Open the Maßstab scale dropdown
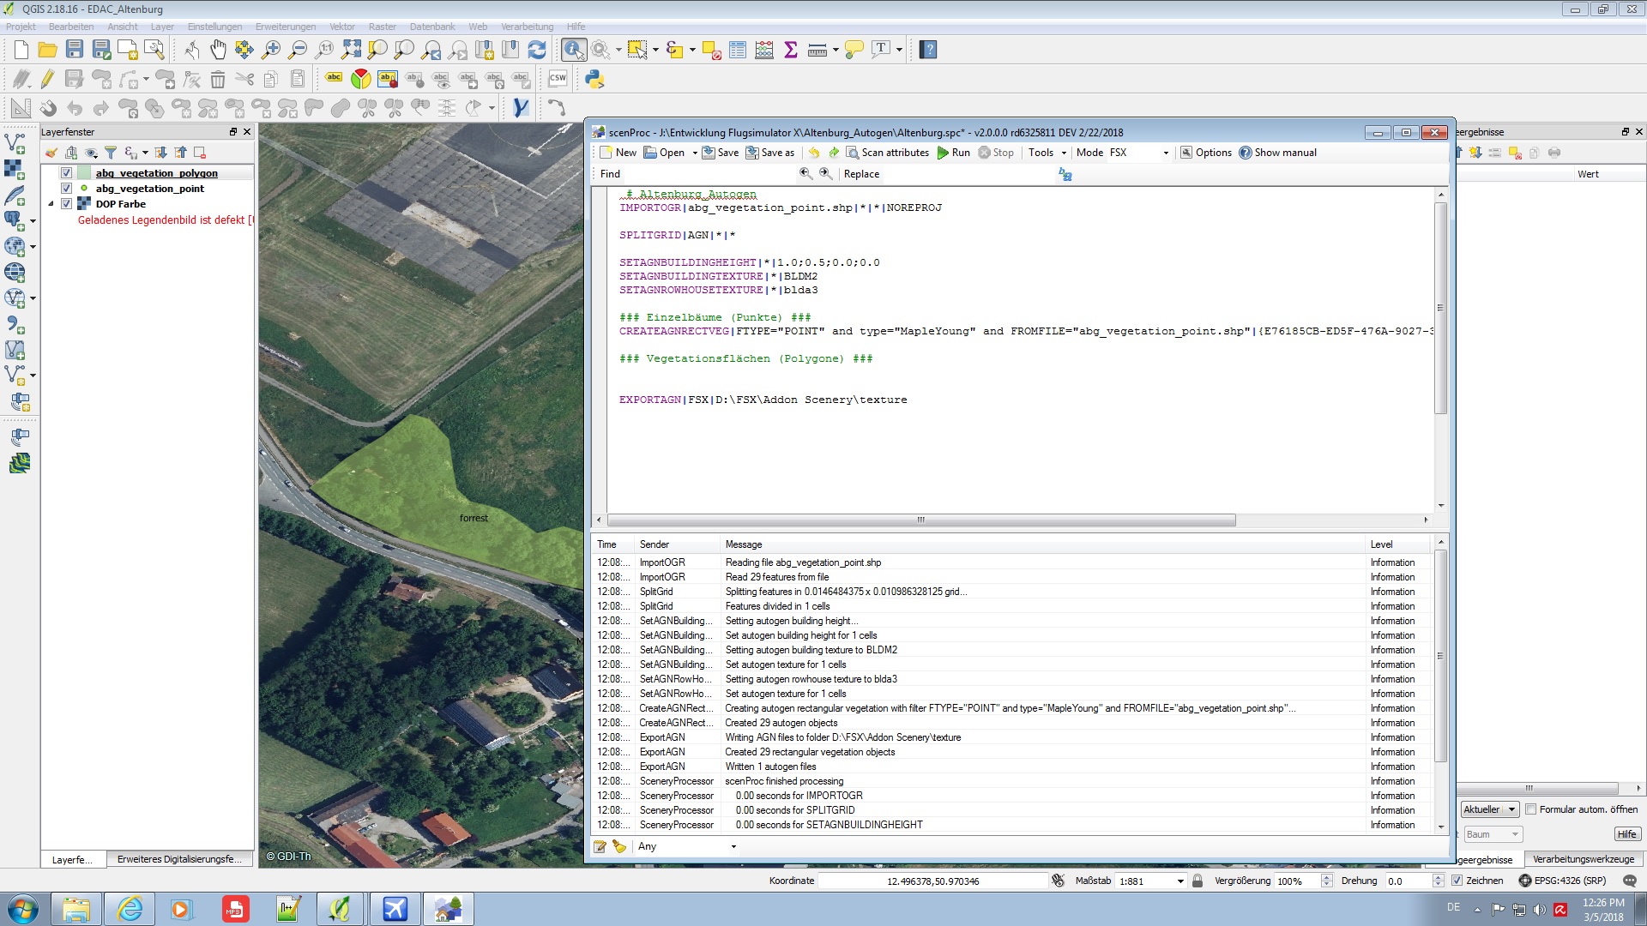The width and height of the screenshot is (1647, 926). [1180, 881]
